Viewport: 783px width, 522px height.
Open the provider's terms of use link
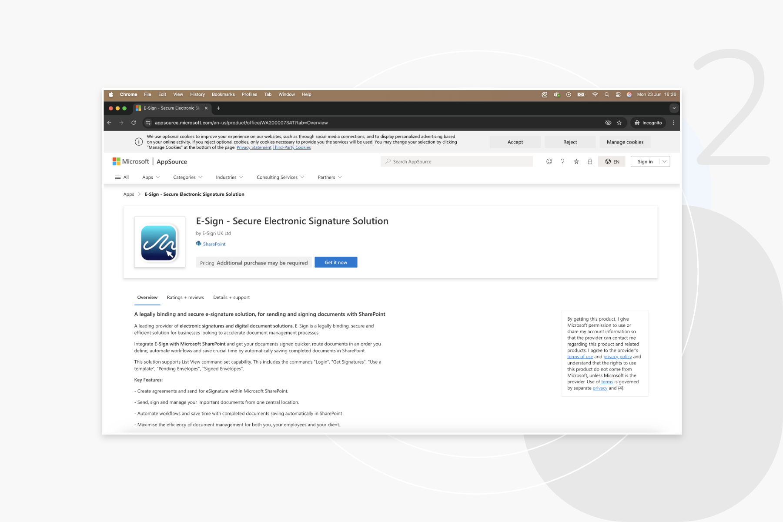580,357
